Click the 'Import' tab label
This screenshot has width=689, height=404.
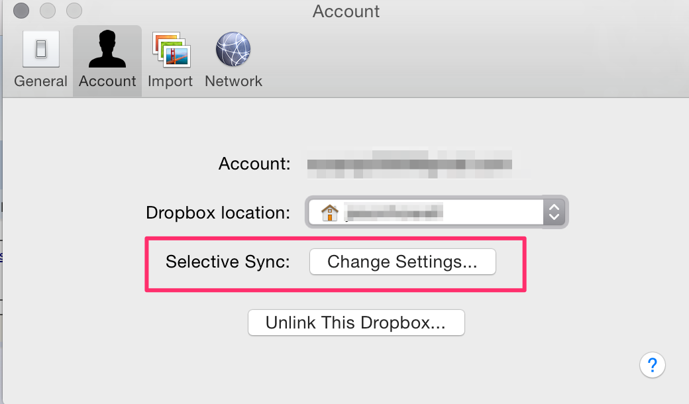[x=170, y=81]
